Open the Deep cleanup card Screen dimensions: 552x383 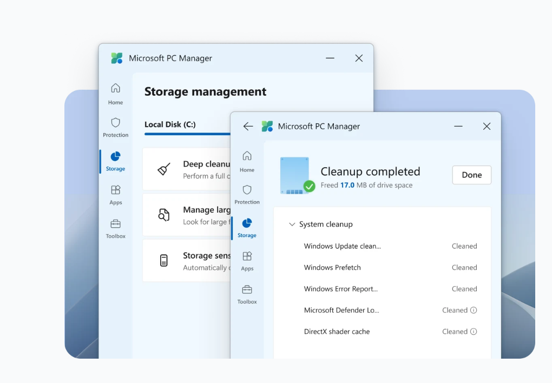pyautogui.click(x=187, y=169)
